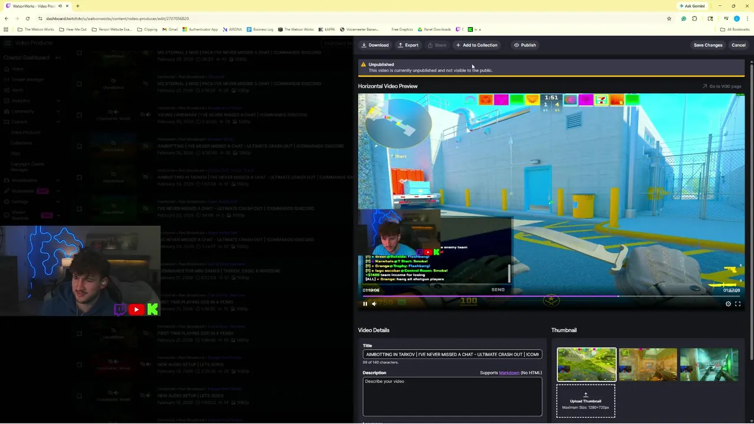Screen dimensions: 754x424
Task: Select the third teal thumbnail
Action: click(709, 365)
